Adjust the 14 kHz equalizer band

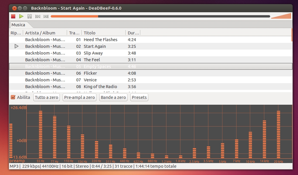pos(264,139)
